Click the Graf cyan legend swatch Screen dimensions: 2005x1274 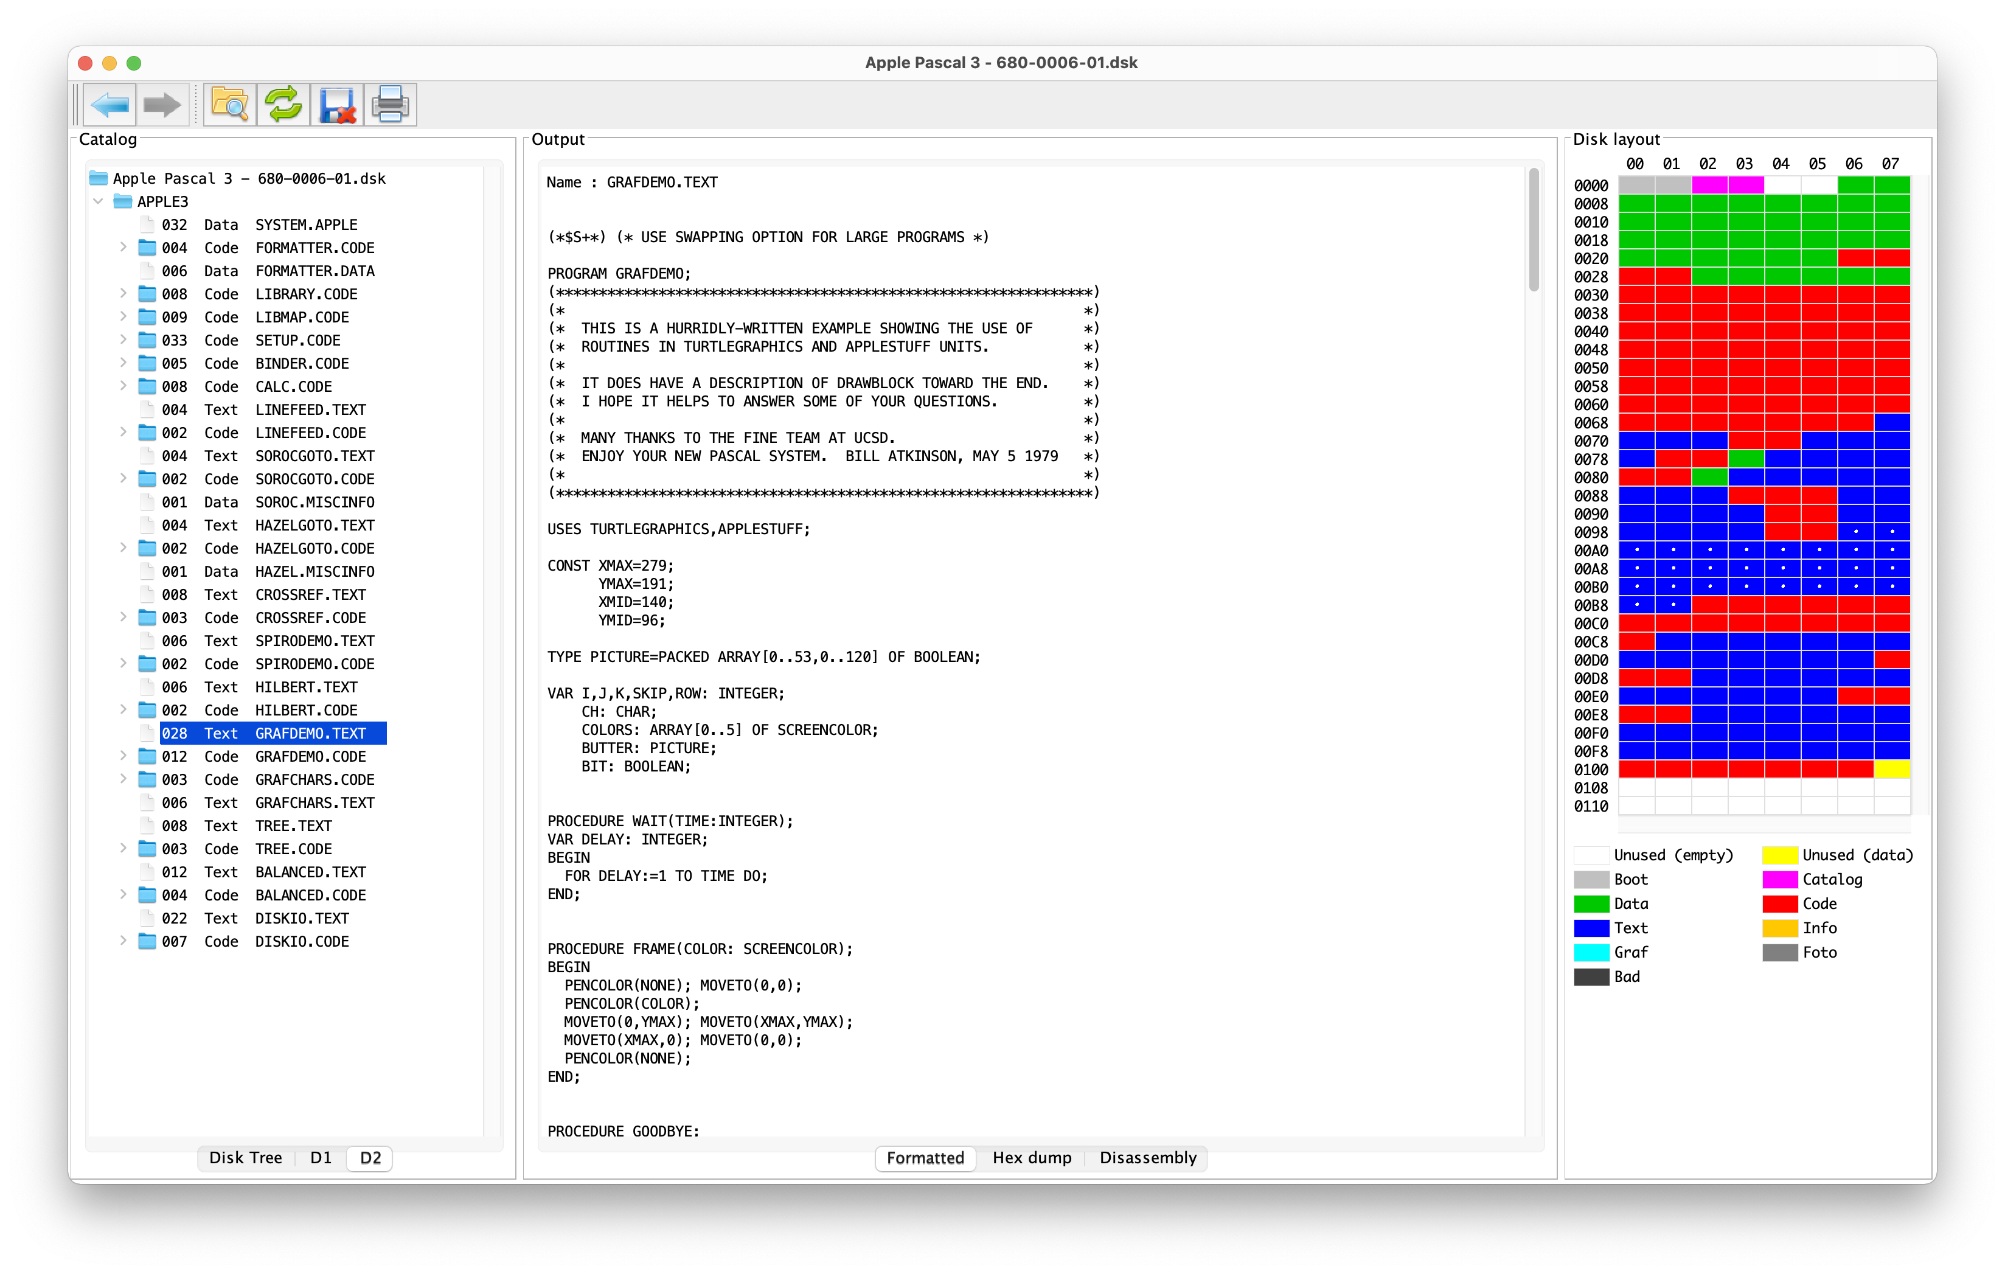[1591, 953]
